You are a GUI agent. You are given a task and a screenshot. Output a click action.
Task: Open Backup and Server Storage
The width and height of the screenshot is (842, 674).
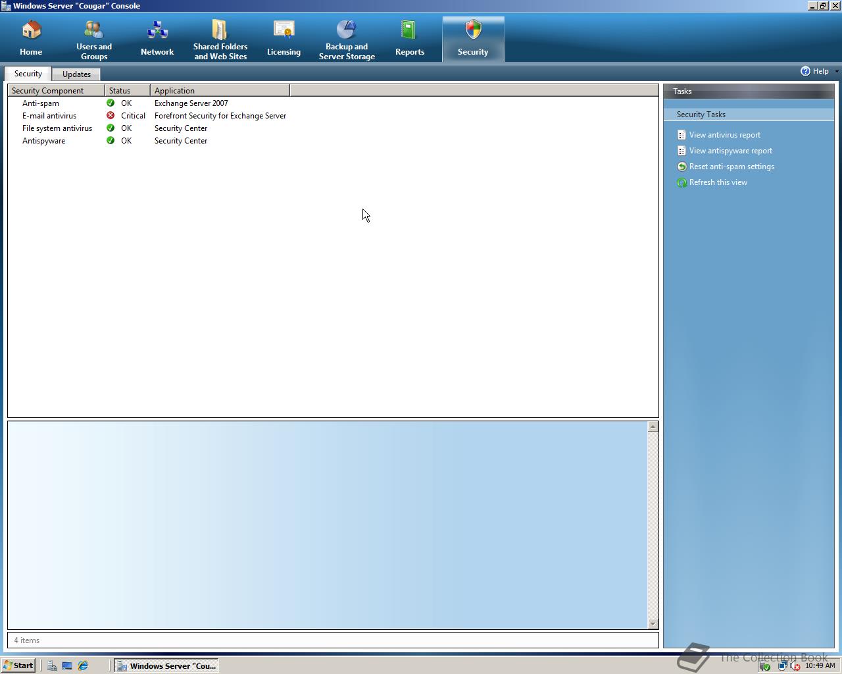347,39
